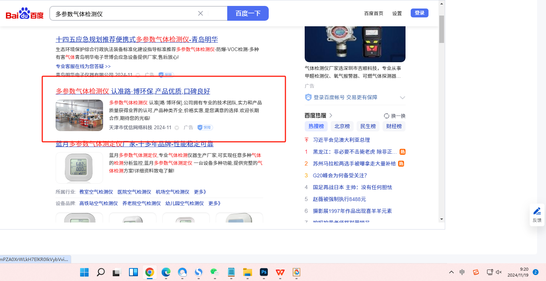Open hot topic 摄影展1997年作品出现喜羊羊元素

click(353, 211)
